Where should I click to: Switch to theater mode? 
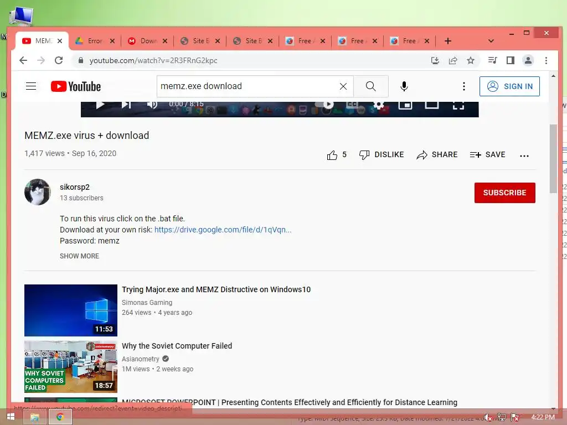point(432,105)
